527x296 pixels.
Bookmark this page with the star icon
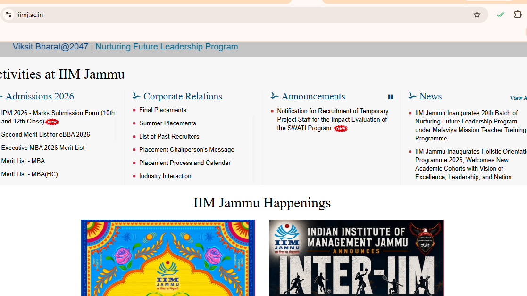click(x=477, y=15)
